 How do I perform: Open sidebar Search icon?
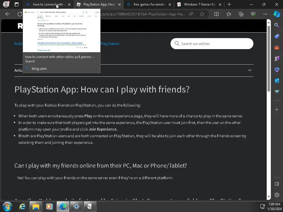coord(277,25)
